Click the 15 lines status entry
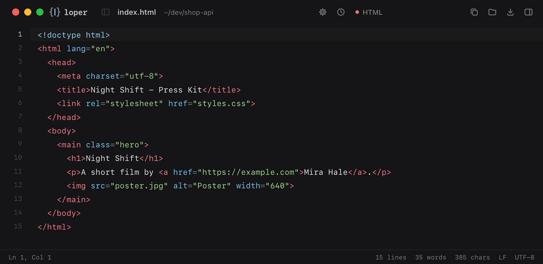 (x=391, y=257)
